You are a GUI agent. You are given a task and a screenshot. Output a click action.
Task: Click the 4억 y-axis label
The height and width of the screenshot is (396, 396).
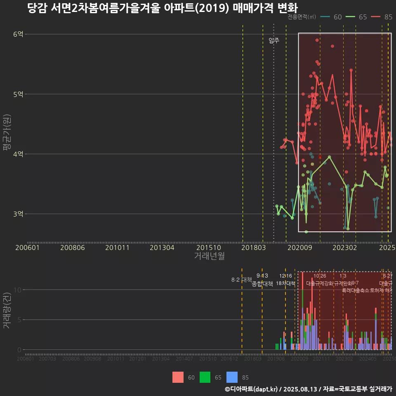click(x=18, y=154)
